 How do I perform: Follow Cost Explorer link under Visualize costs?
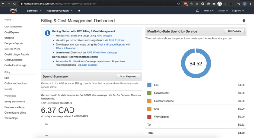116,40
